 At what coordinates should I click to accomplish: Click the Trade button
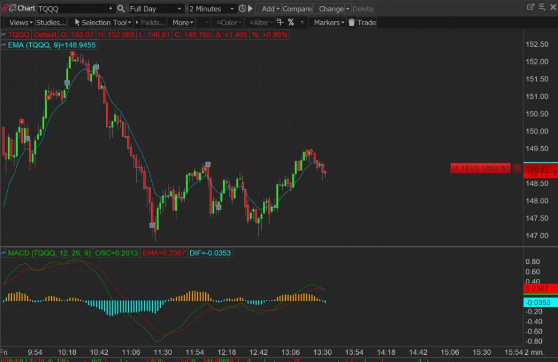[367, 22]
